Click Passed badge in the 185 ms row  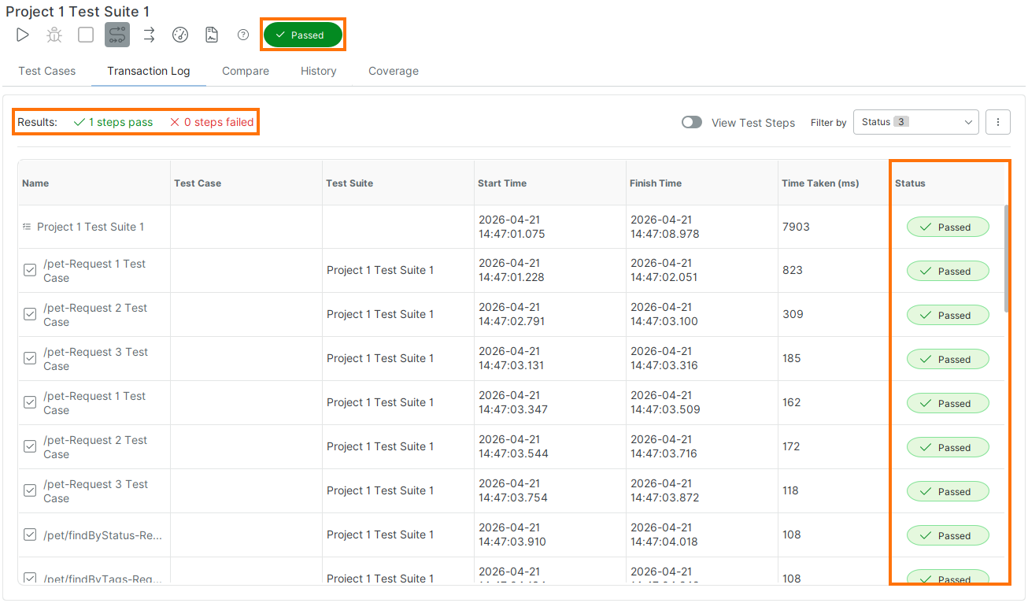click(x=948, y=359)
